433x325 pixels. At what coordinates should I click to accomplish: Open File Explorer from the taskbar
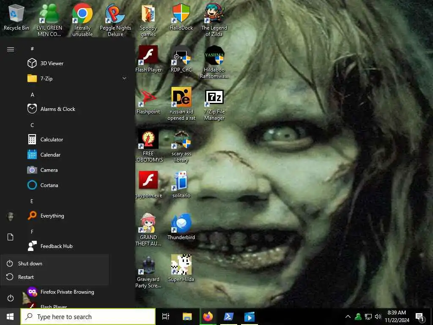pos(187,317)
